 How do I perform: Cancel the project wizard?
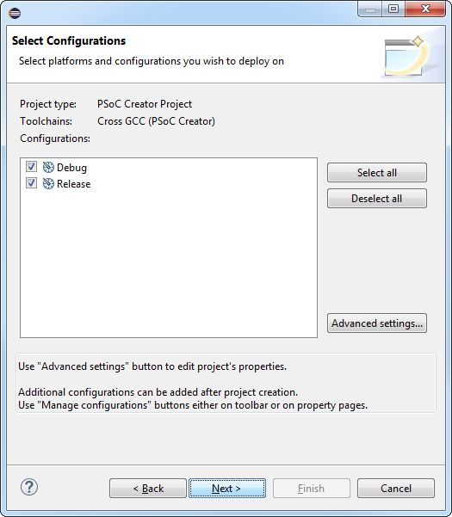click(396, 489)
